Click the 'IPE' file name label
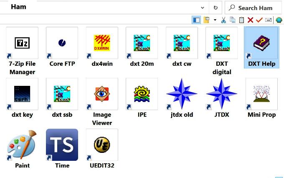The image size is (284, 178). 142,115
